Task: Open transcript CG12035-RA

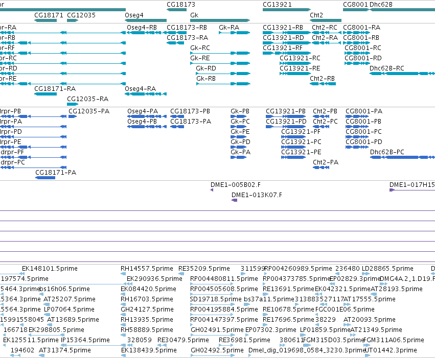Action: (88, 99)
